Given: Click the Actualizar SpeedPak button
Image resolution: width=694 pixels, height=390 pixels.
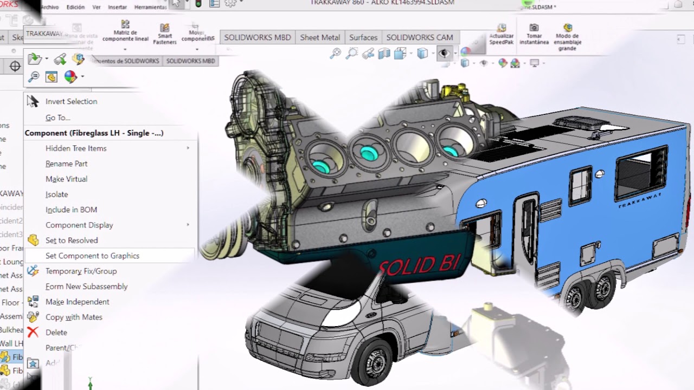Looking at the screenshot, I should tap(502, 34).
